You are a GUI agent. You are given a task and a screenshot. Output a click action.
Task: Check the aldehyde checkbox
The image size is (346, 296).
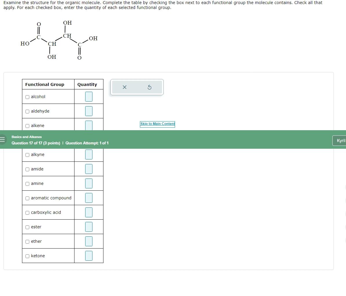click(27, 111)
